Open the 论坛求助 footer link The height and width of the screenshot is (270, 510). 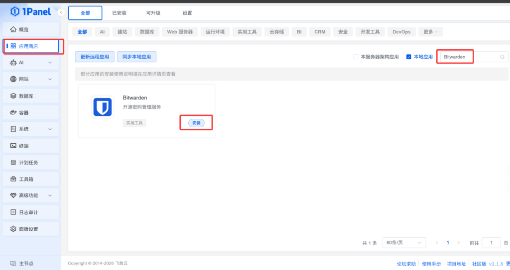click(x=406, y=264)
